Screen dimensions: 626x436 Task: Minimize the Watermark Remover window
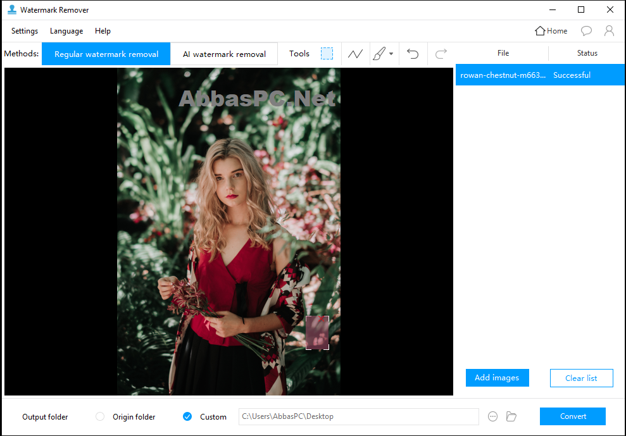[x=553, y=9]
